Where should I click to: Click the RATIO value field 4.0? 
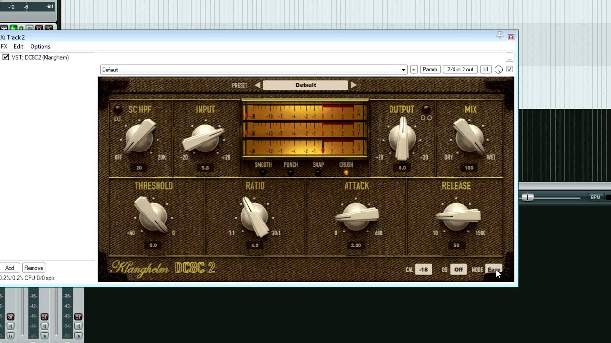(254, 245)
